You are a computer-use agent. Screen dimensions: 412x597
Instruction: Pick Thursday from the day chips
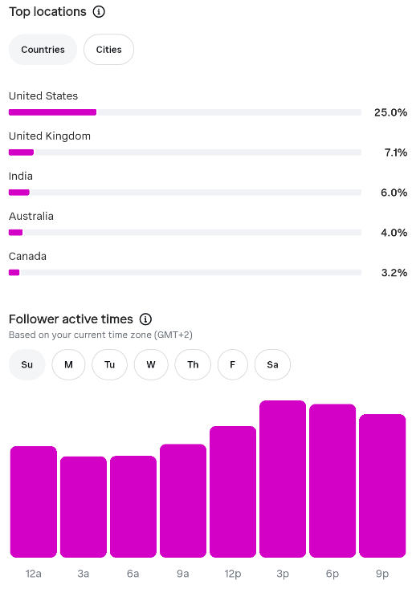click(193, 365)
